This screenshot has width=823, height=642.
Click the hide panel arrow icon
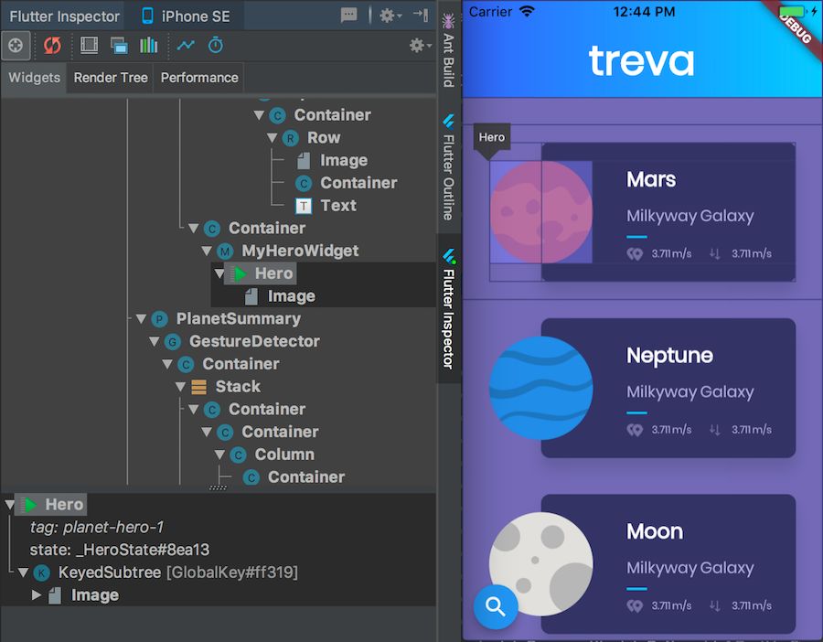pyautogui.click(x=421, y=16)
